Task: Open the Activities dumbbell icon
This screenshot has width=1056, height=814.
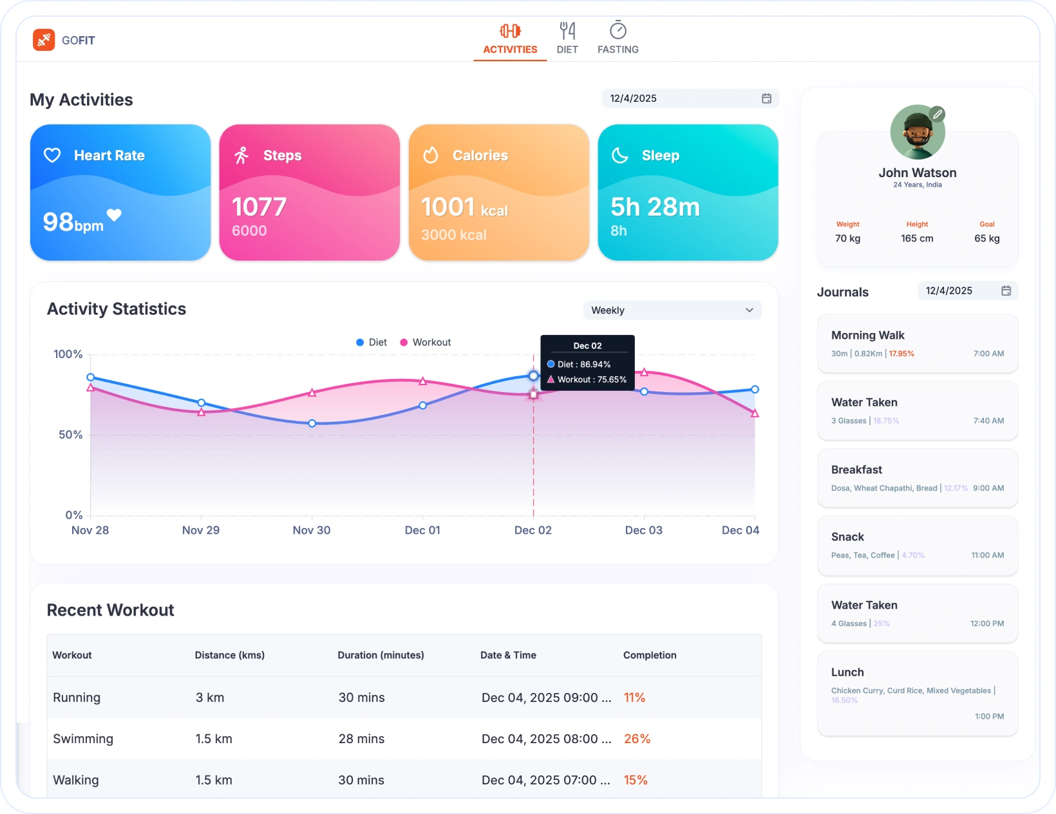Action: click(x=510, y=30)
